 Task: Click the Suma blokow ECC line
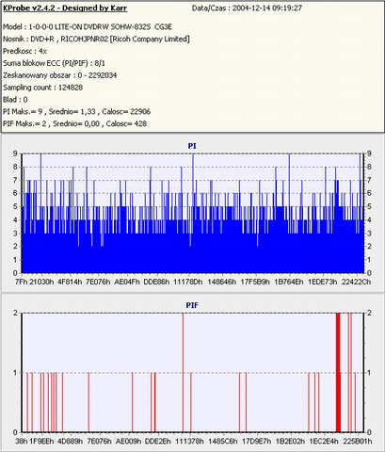click(54, 63)
